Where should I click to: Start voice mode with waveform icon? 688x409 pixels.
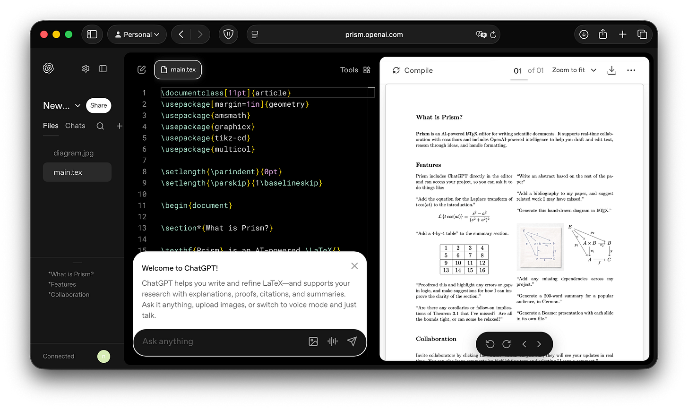333,341
